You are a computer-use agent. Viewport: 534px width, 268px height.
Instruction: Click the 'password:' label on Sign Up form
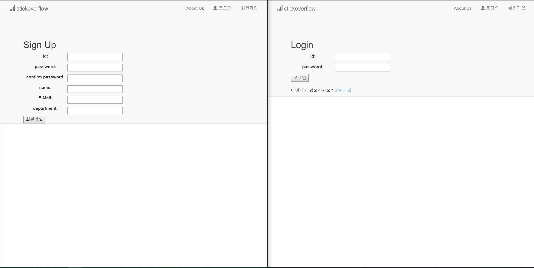tap(45, 67)
